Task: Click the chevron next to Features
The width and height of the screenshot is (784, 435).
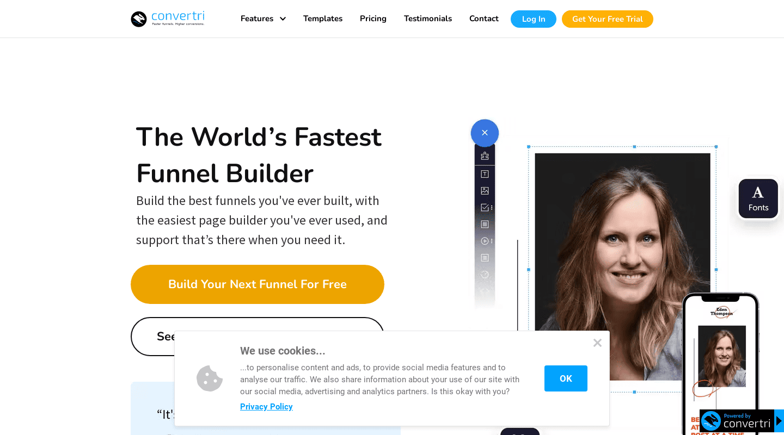Action: 283,19
